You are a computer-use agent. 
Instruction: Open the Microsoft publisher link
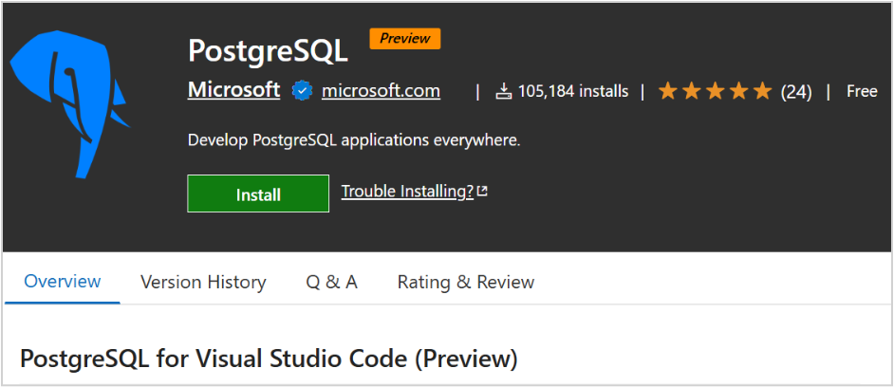pyautogui.click(x=233, y=90)
